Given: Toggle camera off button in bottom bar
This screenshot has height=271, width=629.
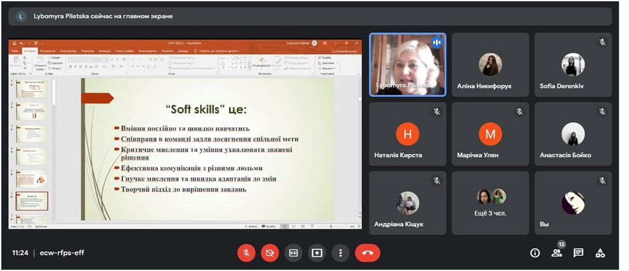Looking at the screenshot, I should [269, 253].
